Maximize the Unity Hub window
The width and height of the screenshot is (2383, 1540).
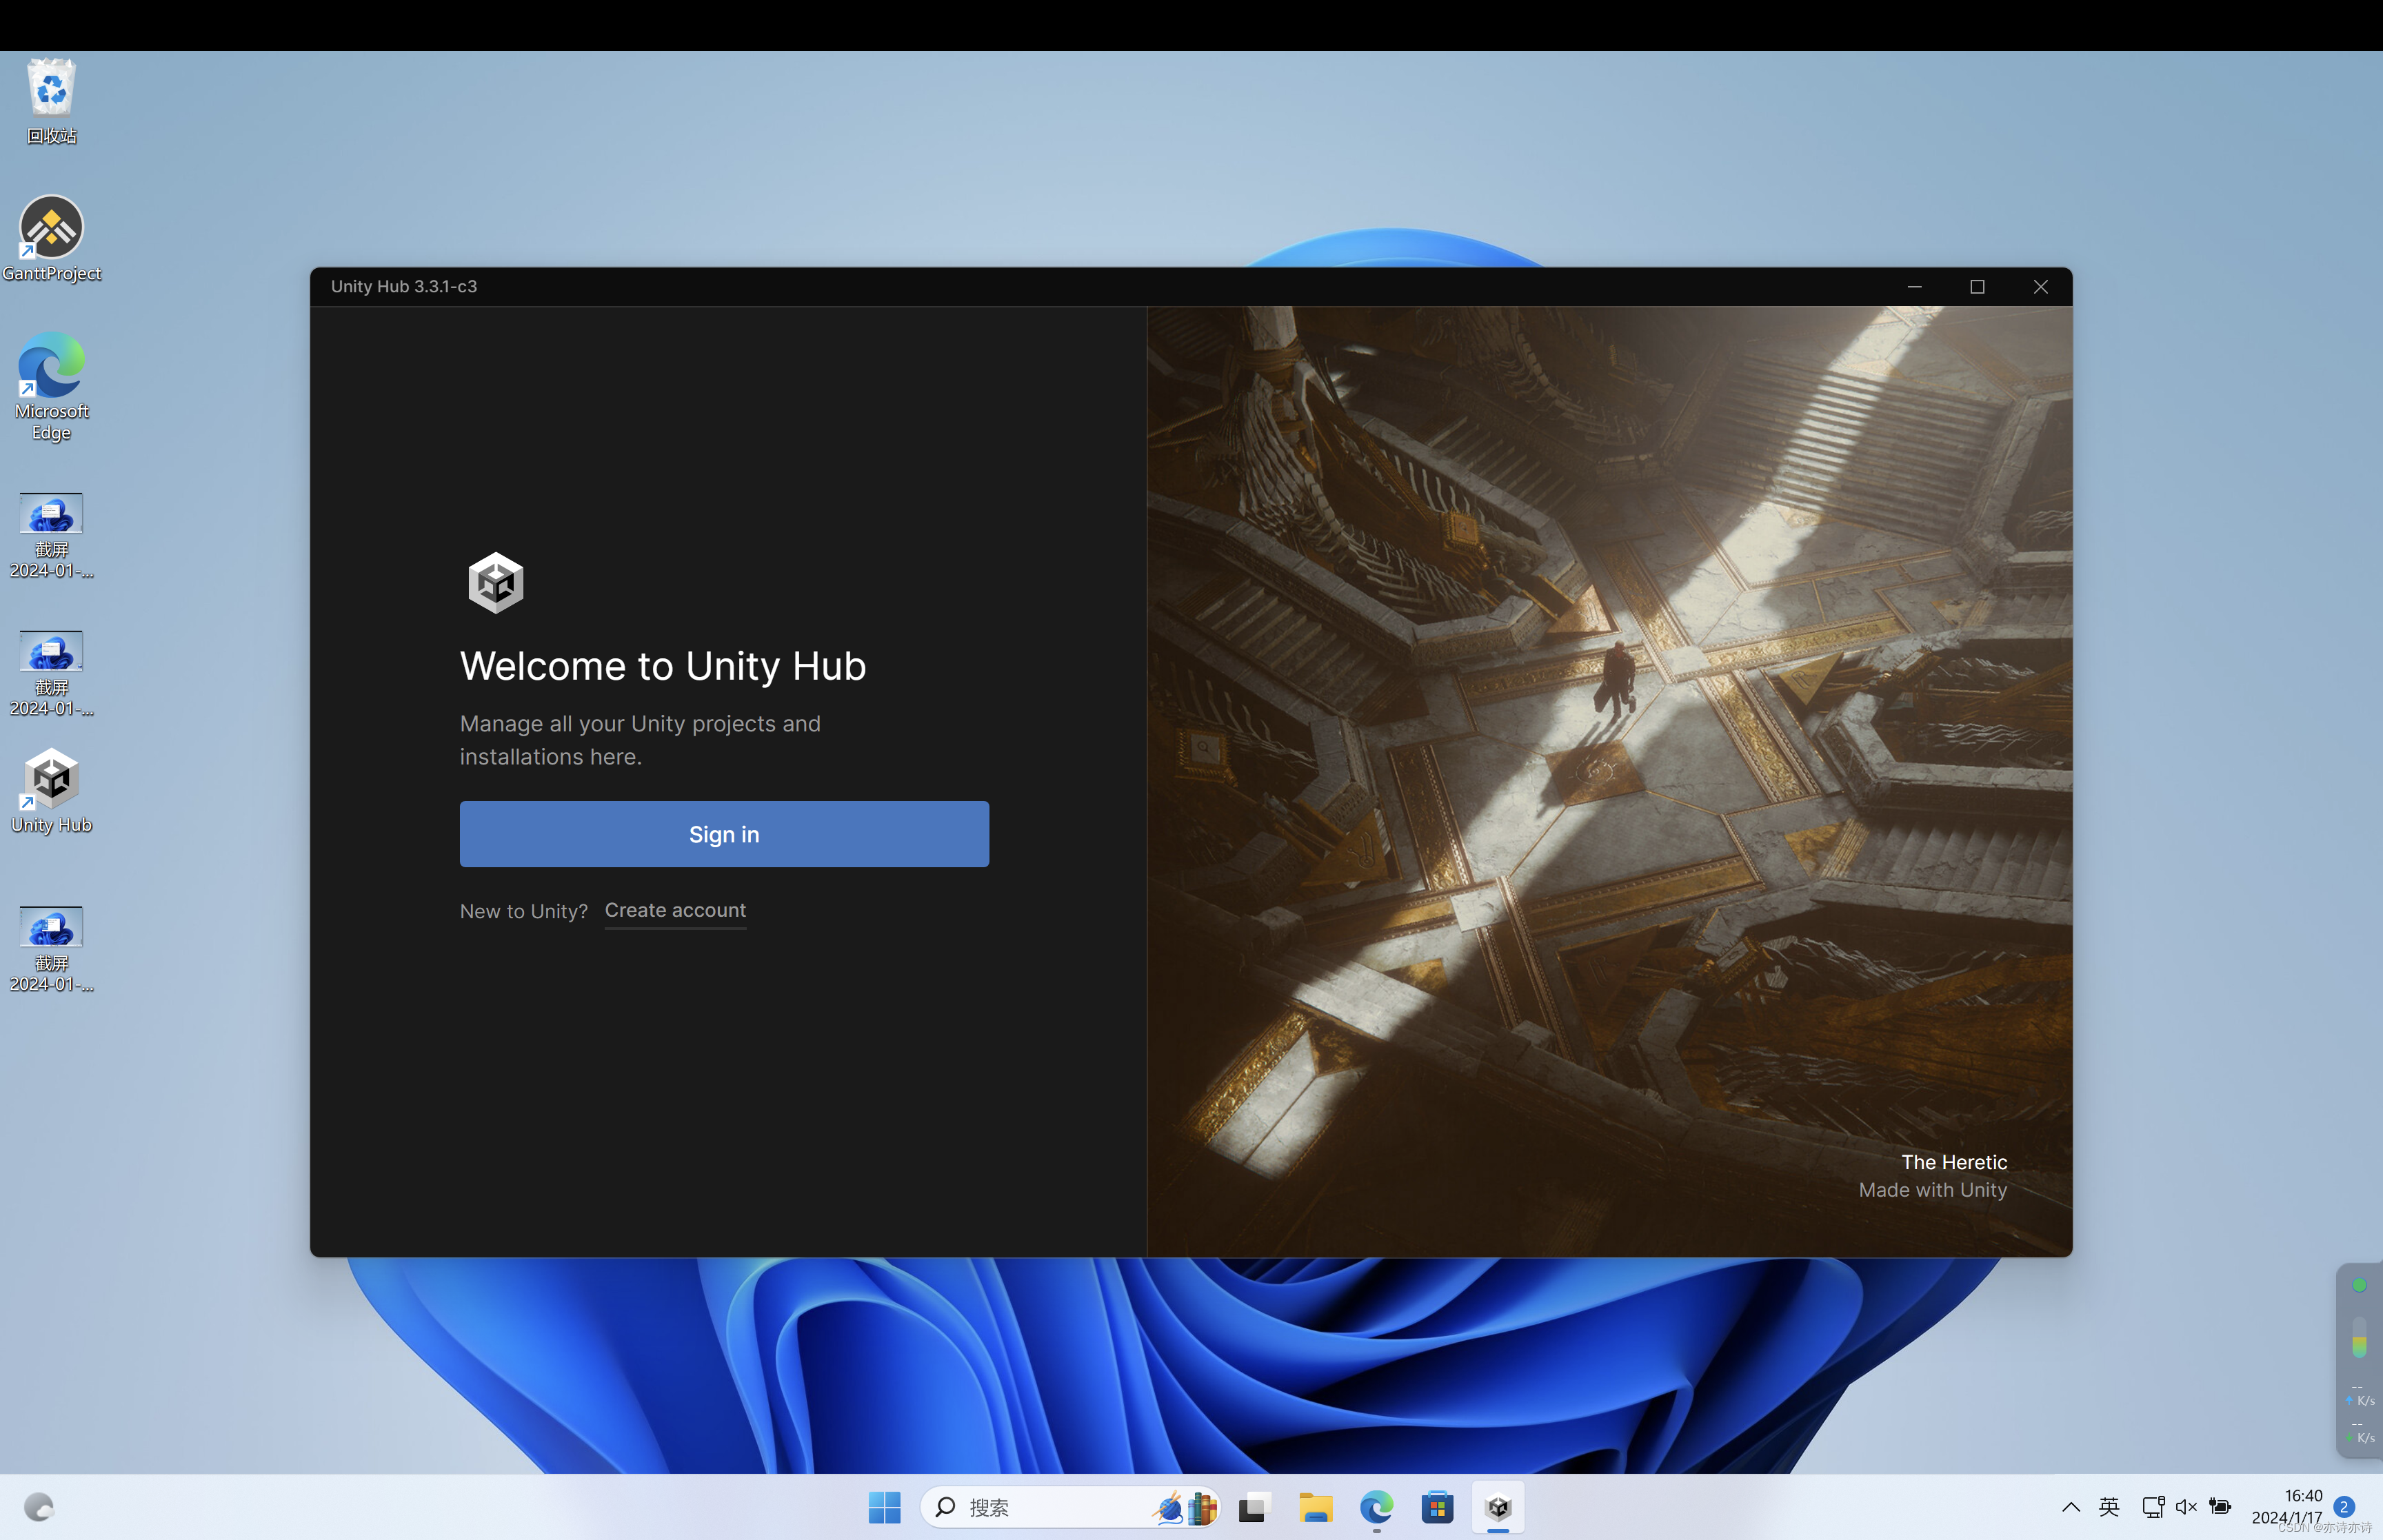click(x=1977, y=287)
